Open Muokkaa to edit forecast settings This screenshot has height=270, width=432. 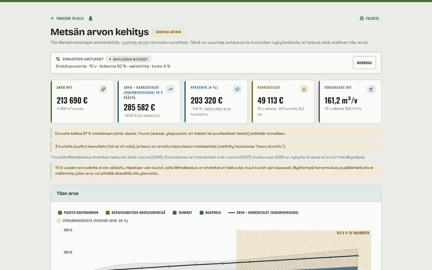coord(364,63)
